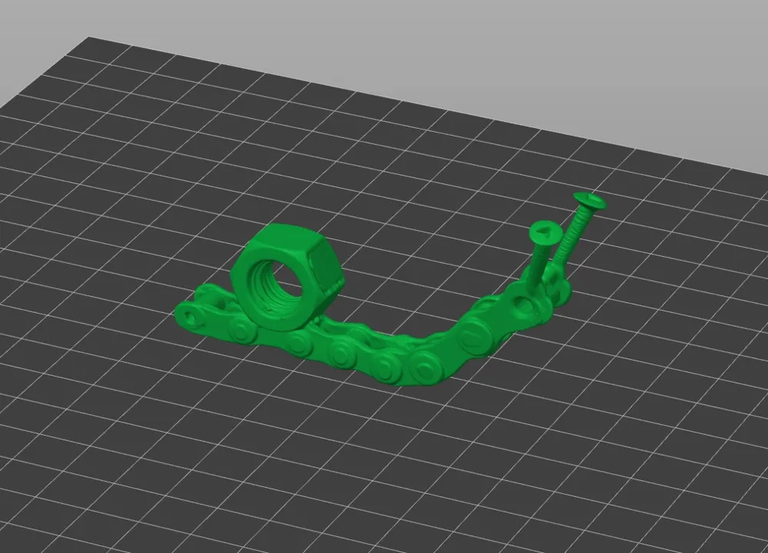Click the nut's right angled side face
Screen dimensions: 768x553
point(329,269)
